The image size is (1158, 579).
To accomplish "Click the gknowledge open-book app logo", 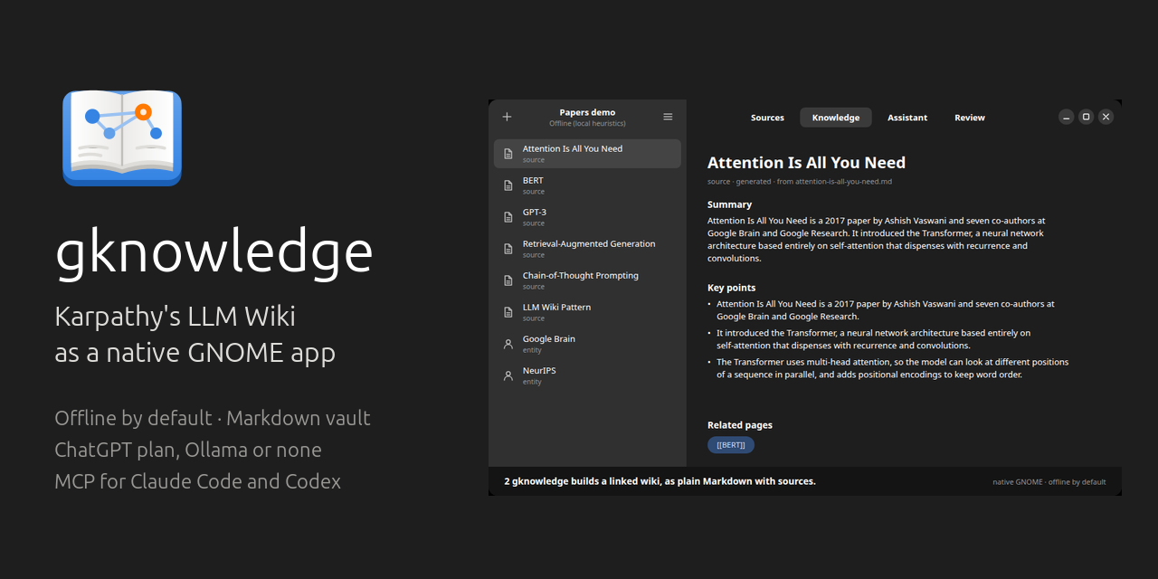I will (122, 138).
